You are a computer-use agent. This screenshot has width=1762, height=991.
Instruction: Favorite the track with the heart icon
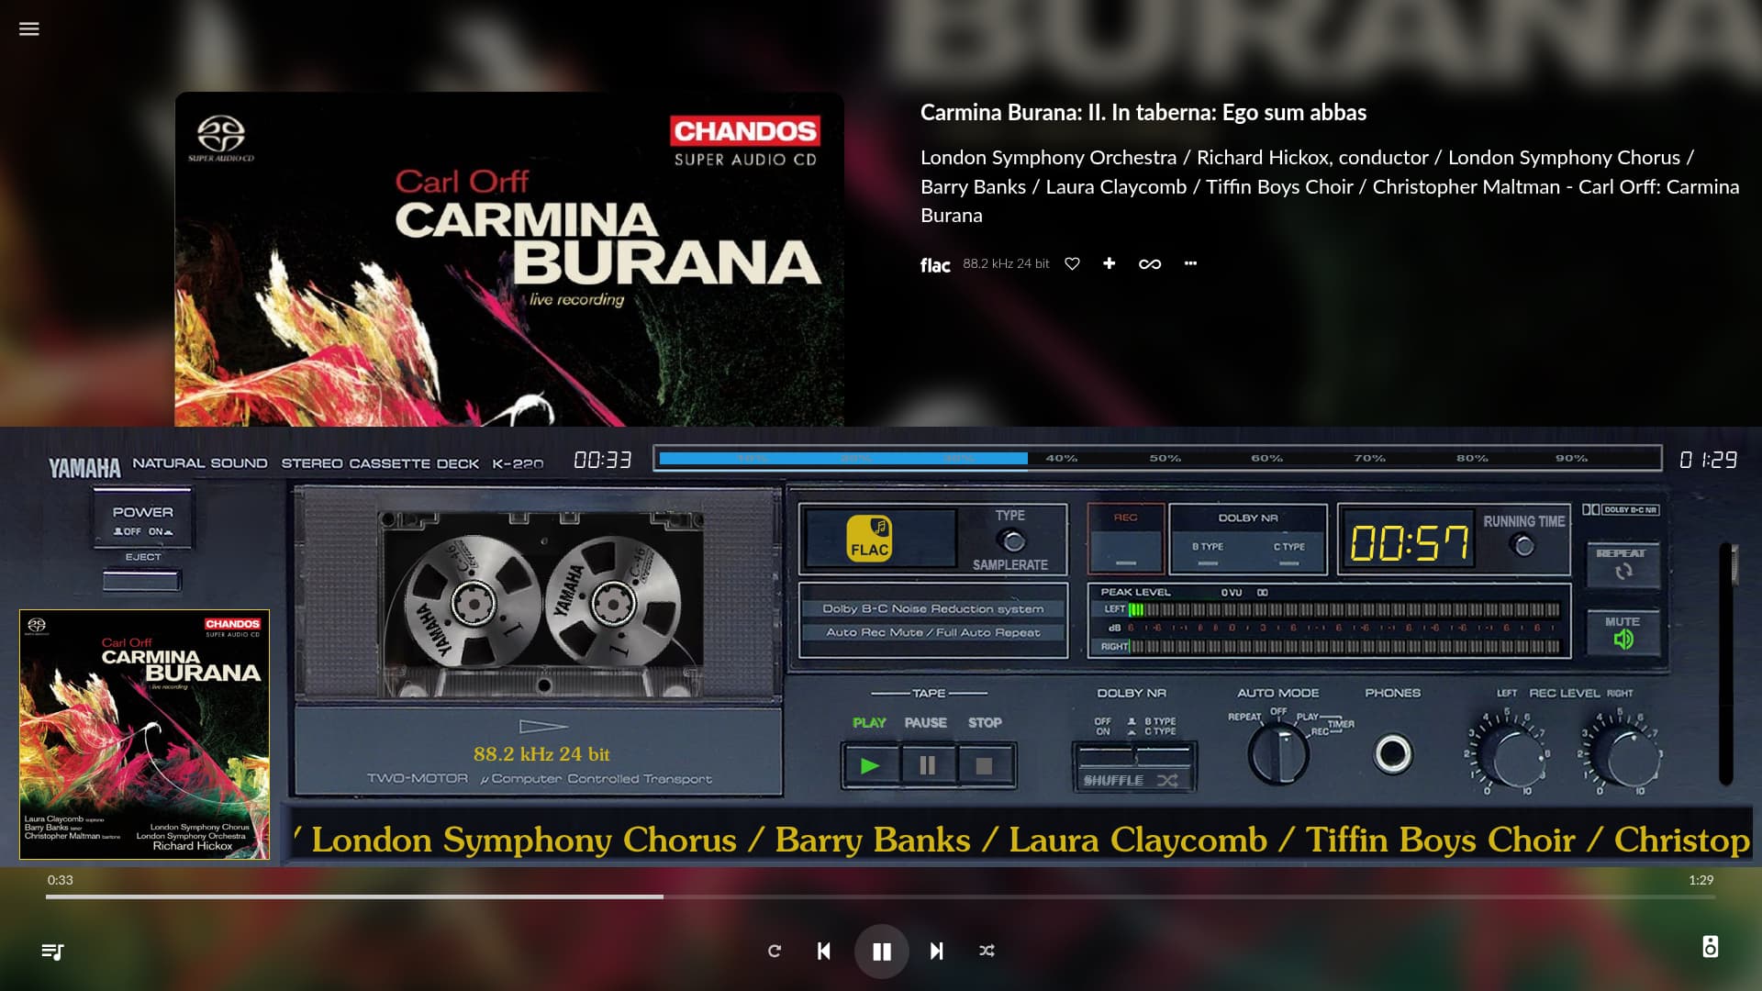1072,264
